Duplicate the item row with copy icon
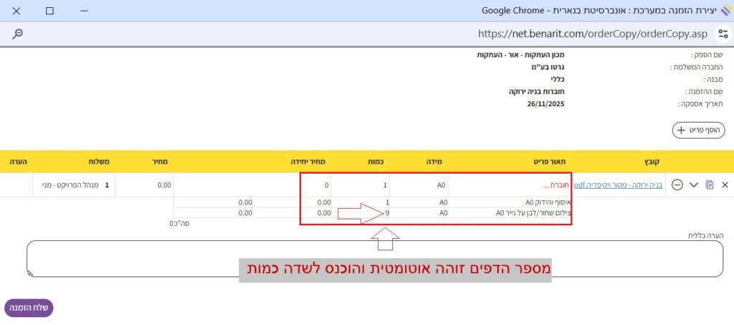Image resolution: width=734 pixels, height=325 pixels. point(710,185)
